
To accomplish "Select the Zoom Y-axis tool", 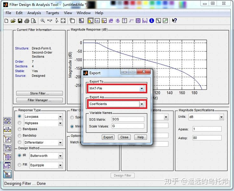I will 57,21.
